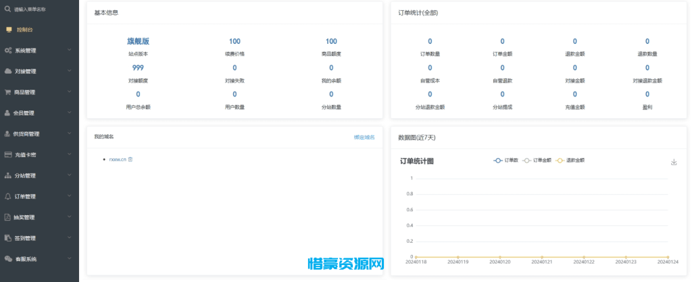Image resolution: width=692 pixels, height=282 pixels.
Task: Click the 999 对接额度 value
Action: (138, 68)
